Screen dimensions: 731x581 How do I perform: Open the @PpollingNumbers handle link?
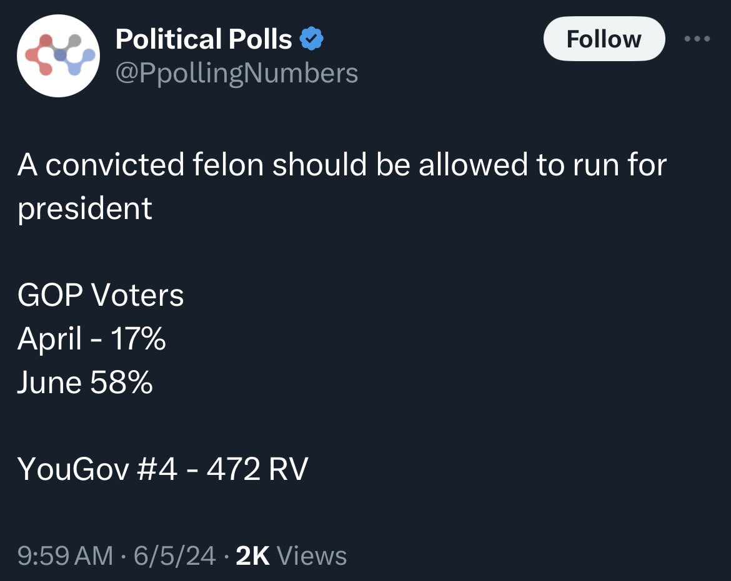[x=237, y=73]
